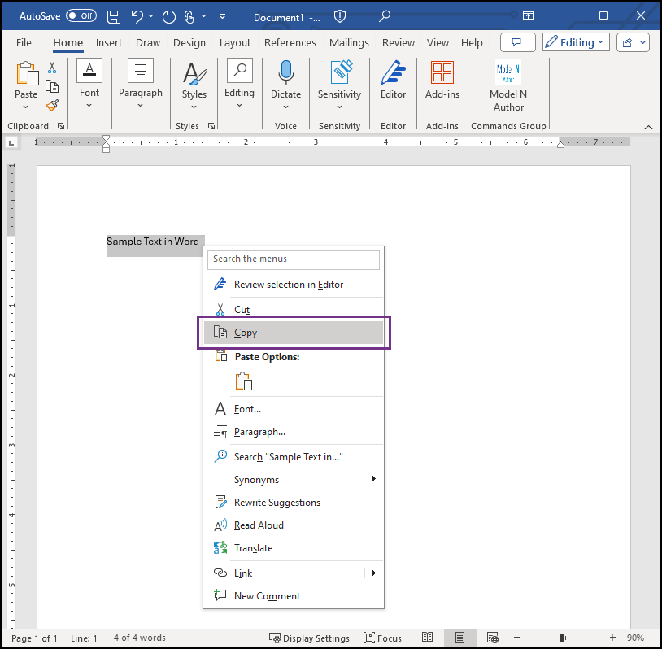Click the Page 1 of 1 indicator
The image size is (662, 649).
click(34, 638)
